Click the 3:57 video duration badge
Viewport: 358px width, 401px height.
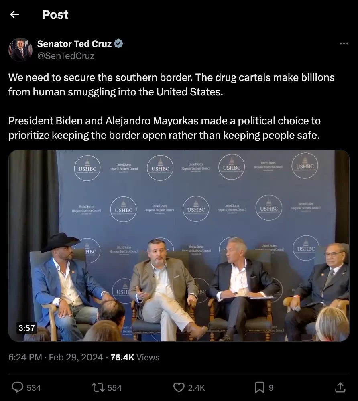[x=26, y=328]
